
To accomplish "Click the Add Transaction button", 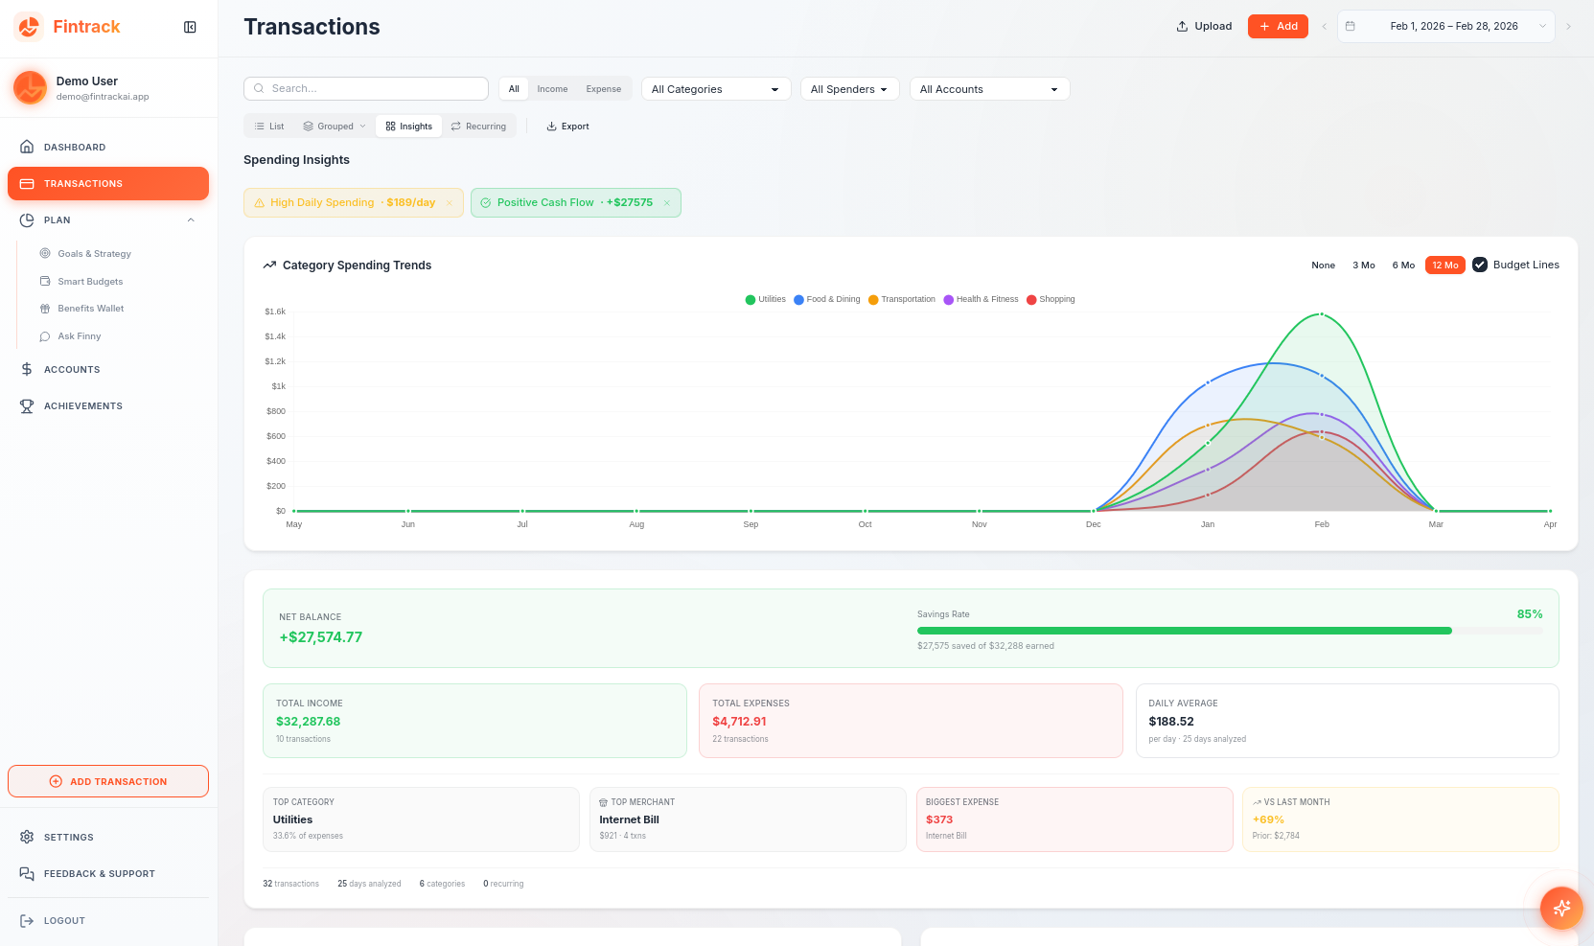I will click(107, 781).
